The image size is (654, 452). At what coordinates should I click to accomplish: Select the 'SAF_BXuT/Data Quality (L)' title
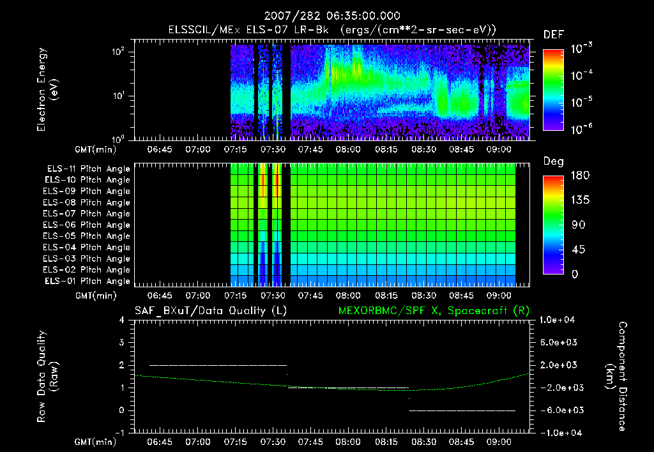(211, 311)
